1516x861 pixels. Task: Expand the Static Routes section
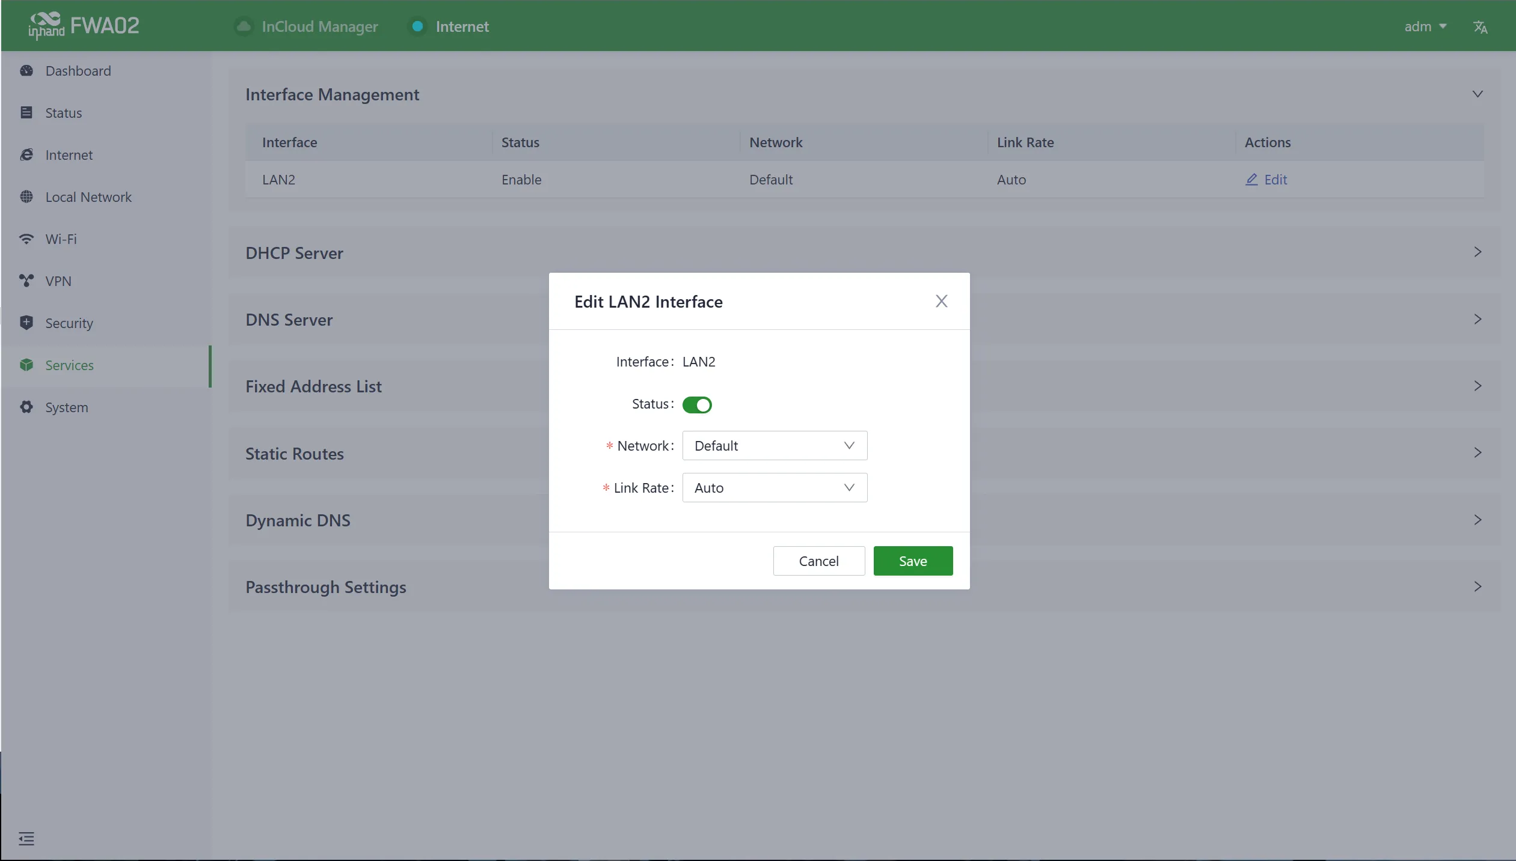tap(1478, 453)
